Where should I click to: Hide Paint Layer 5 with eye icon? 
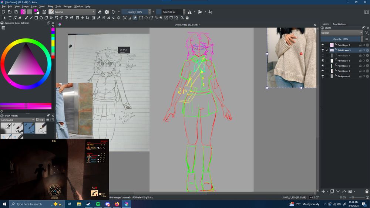323,50
